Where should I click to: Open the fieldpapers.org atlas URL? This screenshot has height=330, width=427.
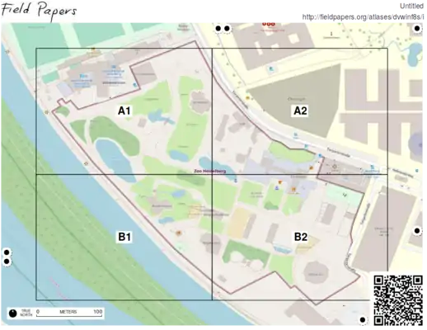363,17
